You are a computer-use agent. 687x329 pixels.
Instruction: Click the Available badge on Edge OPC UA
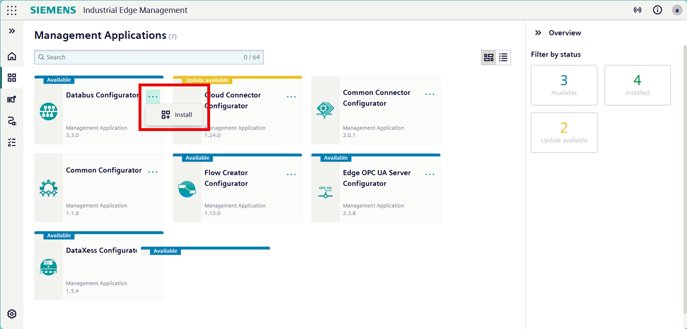[336, 158]
